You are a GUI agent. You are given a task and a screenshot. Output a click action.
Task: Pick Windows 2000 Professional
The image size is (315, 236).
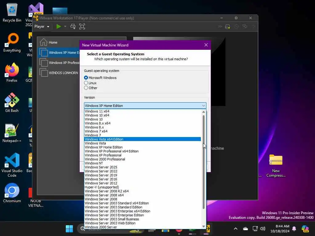[142, 159]
